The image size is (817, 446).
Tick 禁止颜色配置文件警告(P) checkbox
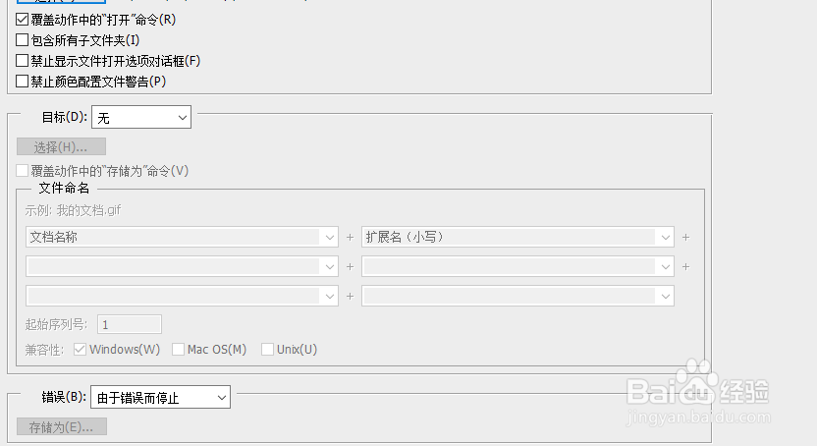(23, 82)
